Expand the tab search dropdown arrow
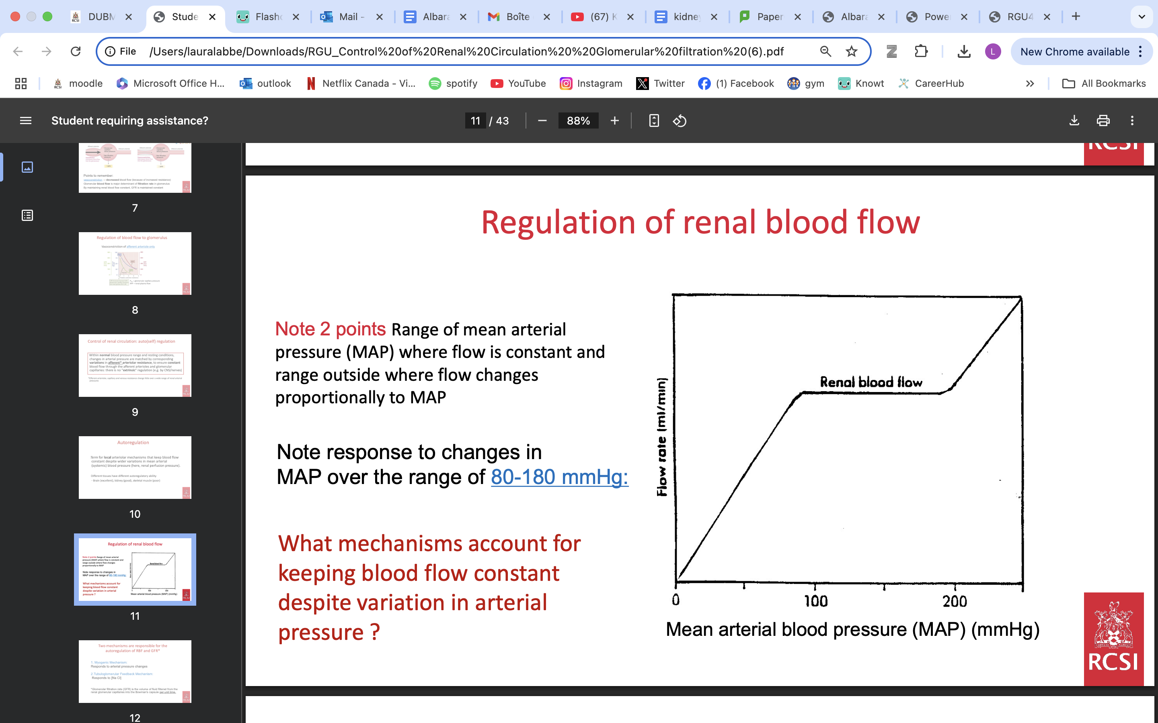 [x=1142, y=17]
